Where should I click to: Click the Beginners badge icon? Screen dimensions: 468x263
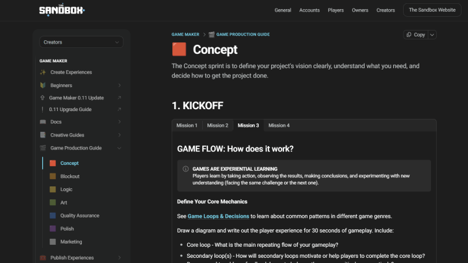point(43,85)
